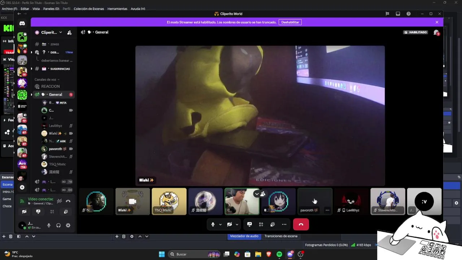Image resolution: width=462 pixels, height=260 pixels.
Task: Add a scene with OBS plus button
Action: 4,237
